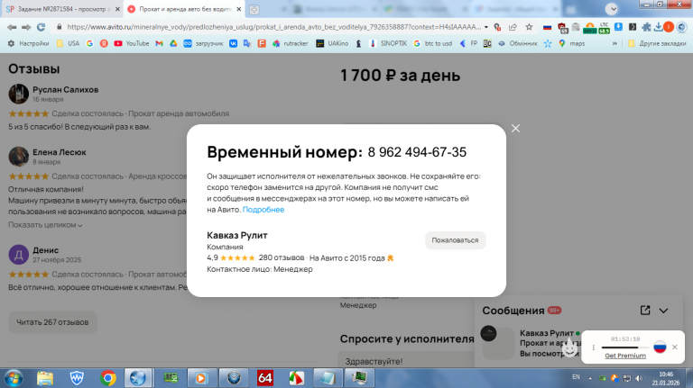The image size is (693, 388).
Task: Expand the 'Показать целиком' review text
Action: click(45, 225)
